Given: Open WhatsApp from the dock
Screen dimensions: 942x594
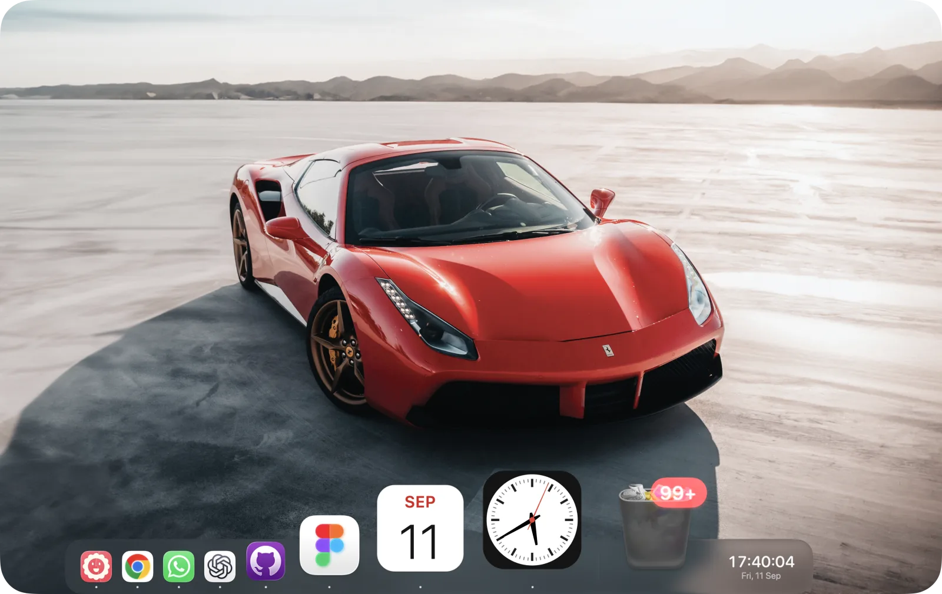Looking at the screenshot, I should pyautogui.click(x=178, y=566).
